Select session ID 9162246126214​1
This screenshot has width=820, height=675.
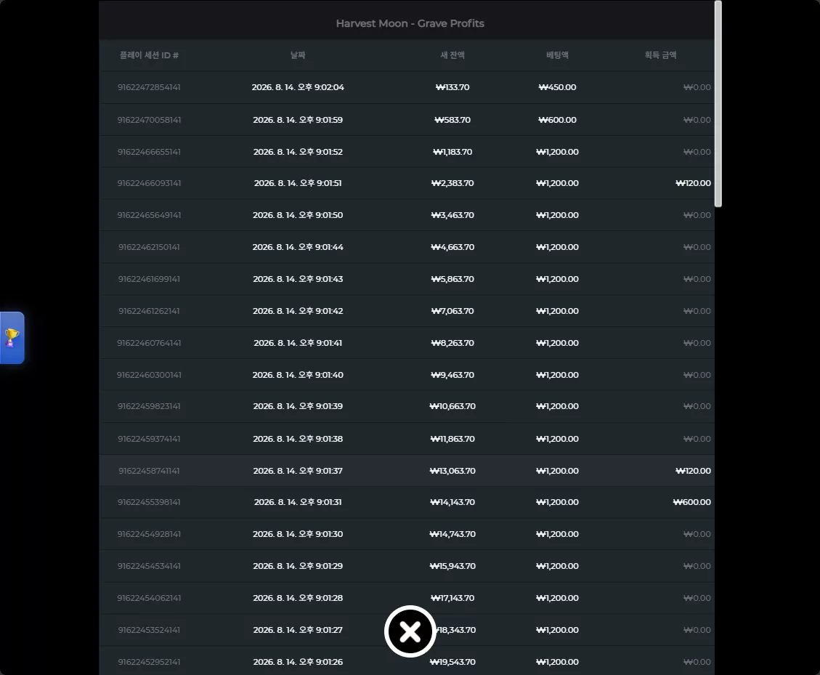[x=149, y=311]
